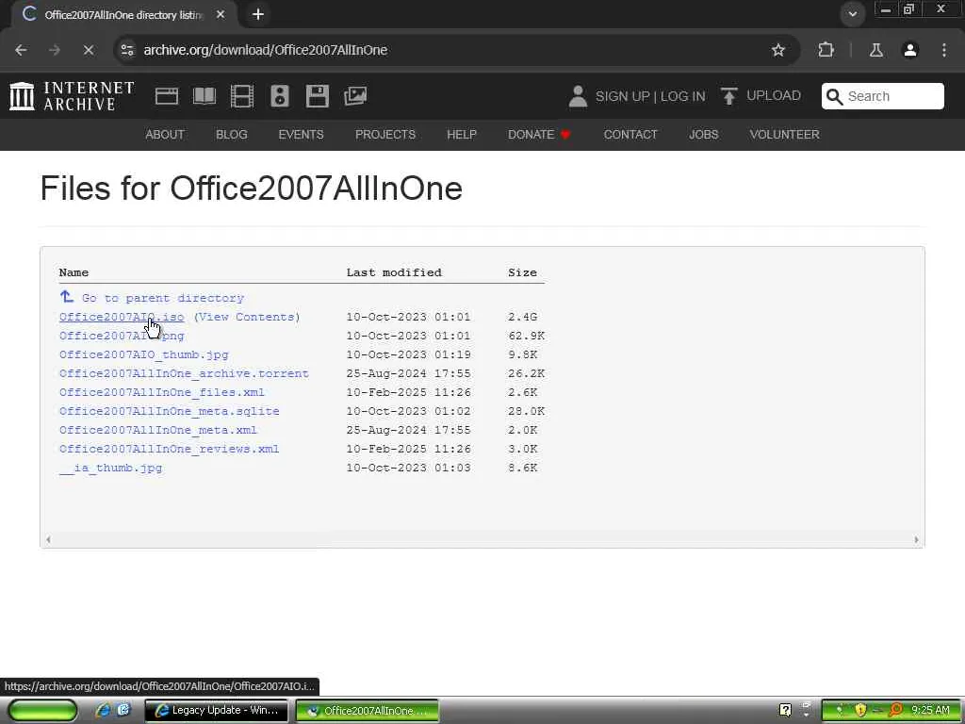Open the Audio speaker icon
The image size is (965, 724).
pyautogui.click(x=279, y=96)
